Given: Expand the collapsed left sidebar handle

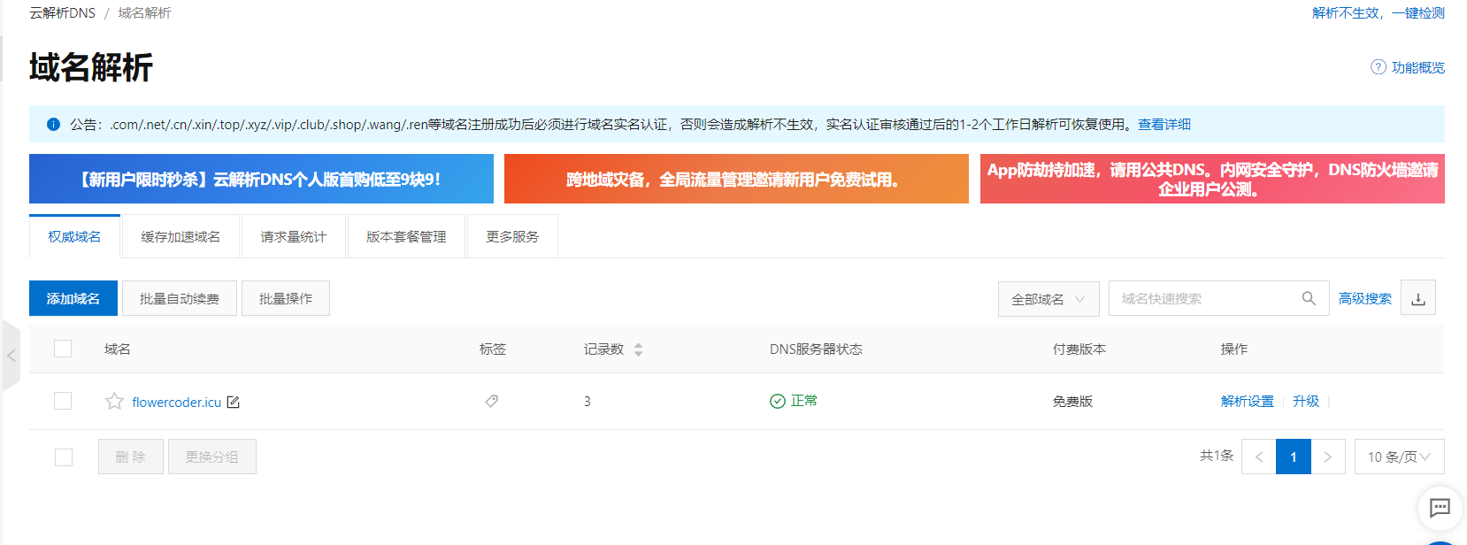Looking at the screenshot, I should pyautogui.click(x=11, y=356).
